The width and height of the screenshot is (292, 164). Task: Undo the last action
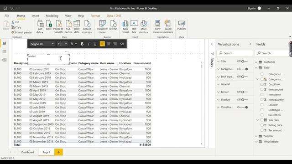(12, 8)
